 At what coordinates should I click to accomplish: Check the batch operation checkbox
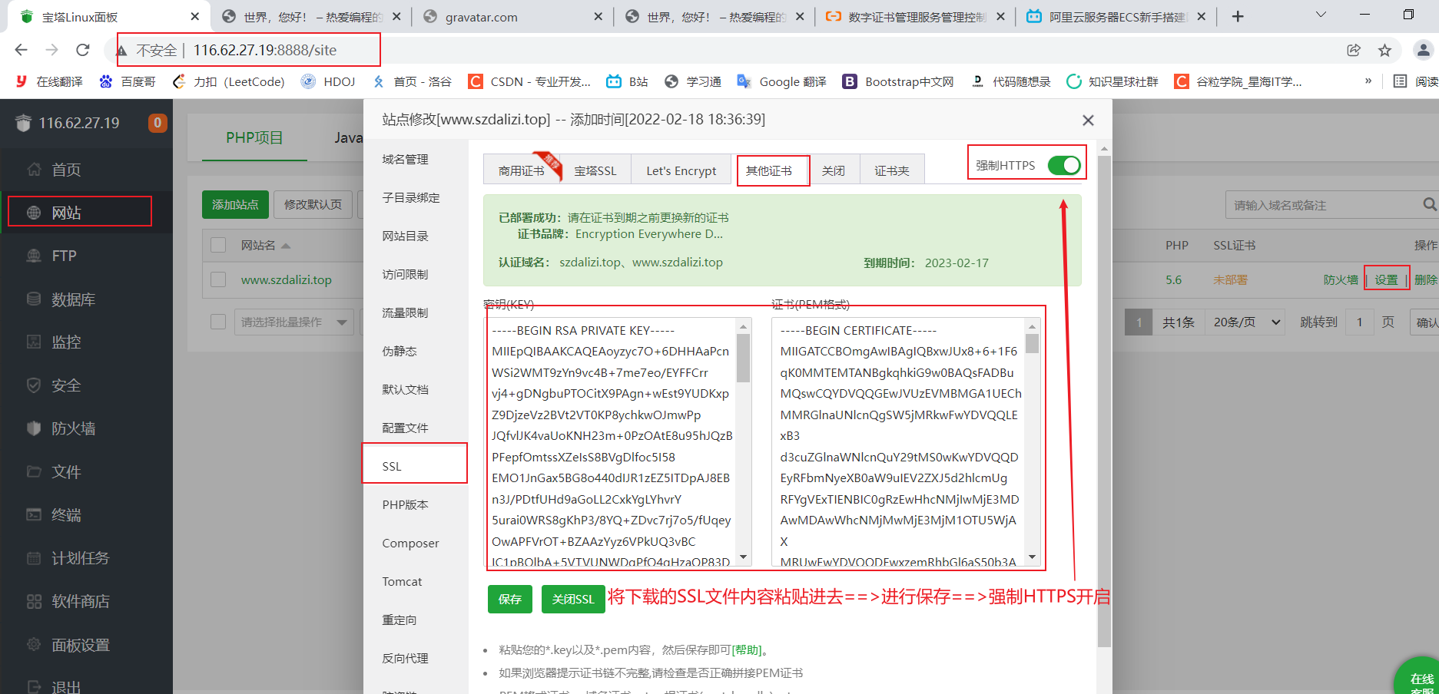point(218,322)
